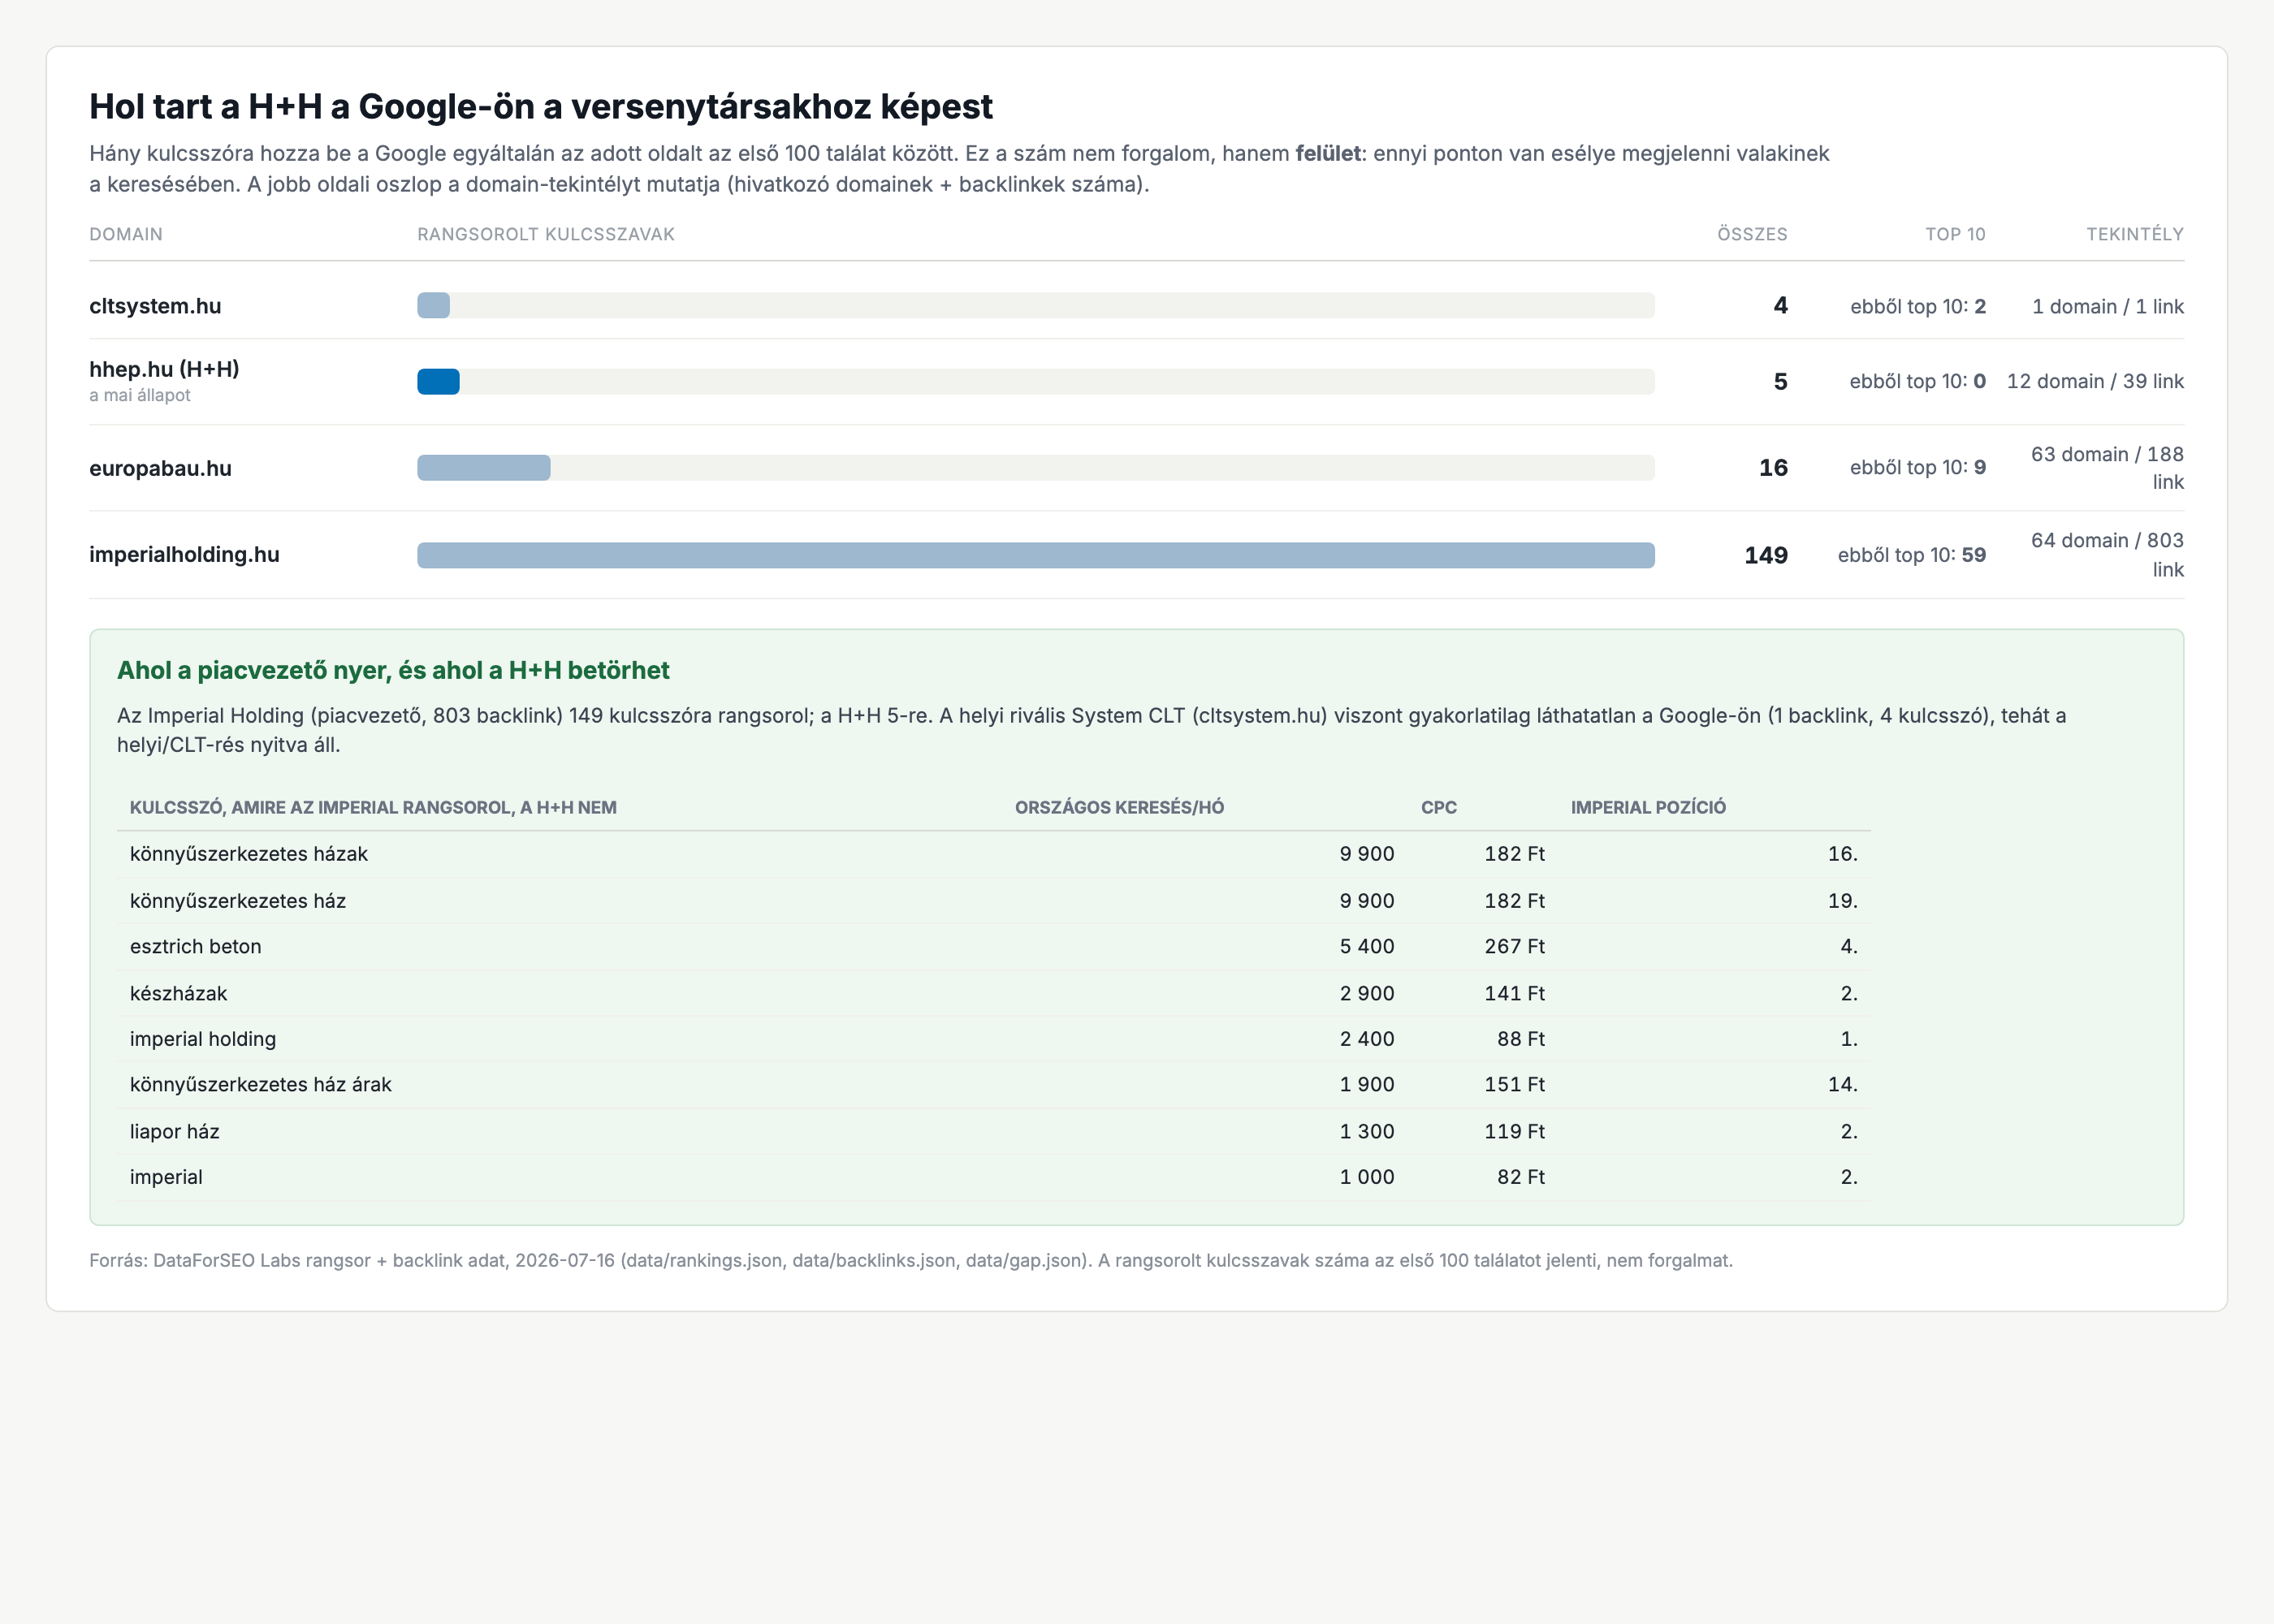Click the ÖSSZES column header
Viewport: 2274px width, 1624px height.
(x=1752, y=234)
